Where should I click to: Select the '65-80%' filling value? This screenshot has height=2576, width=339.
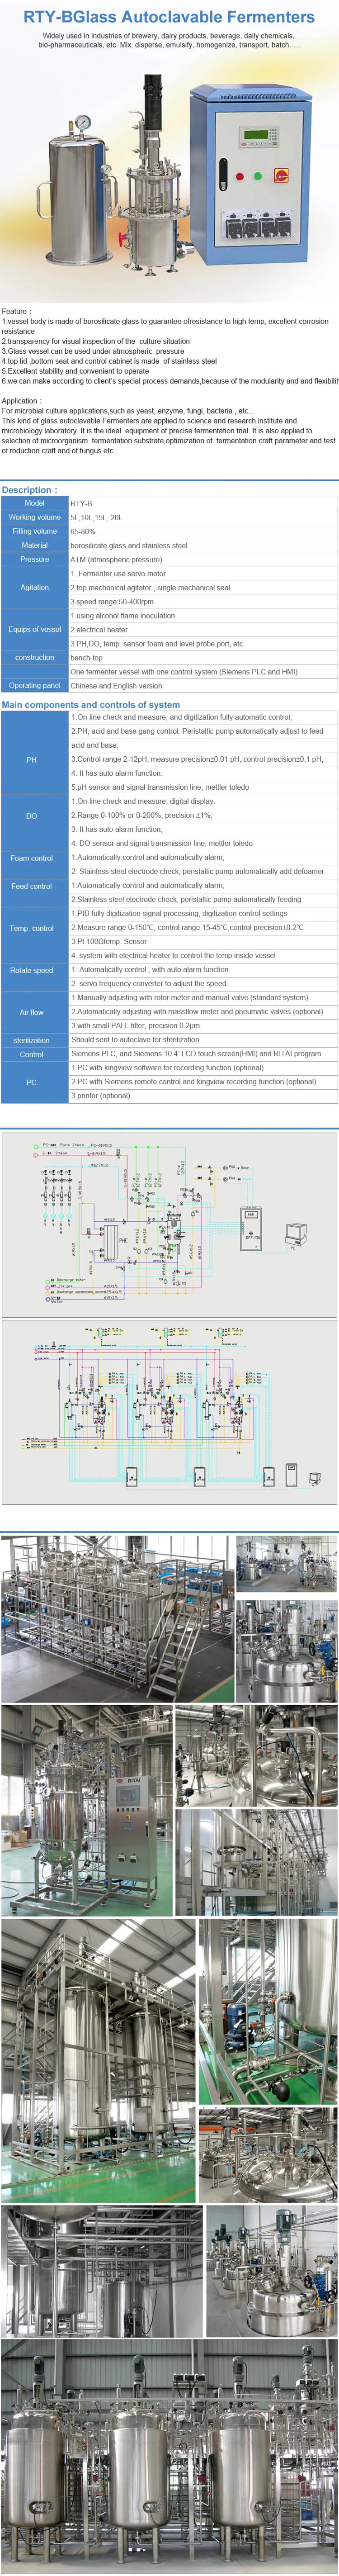point(83,531)
